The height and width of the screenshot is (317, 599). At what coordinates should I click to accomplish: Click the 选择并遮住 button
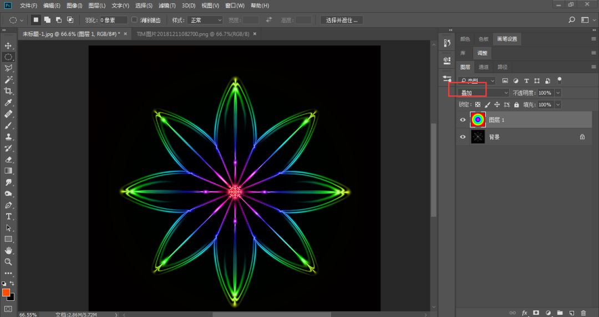point(342,20)
